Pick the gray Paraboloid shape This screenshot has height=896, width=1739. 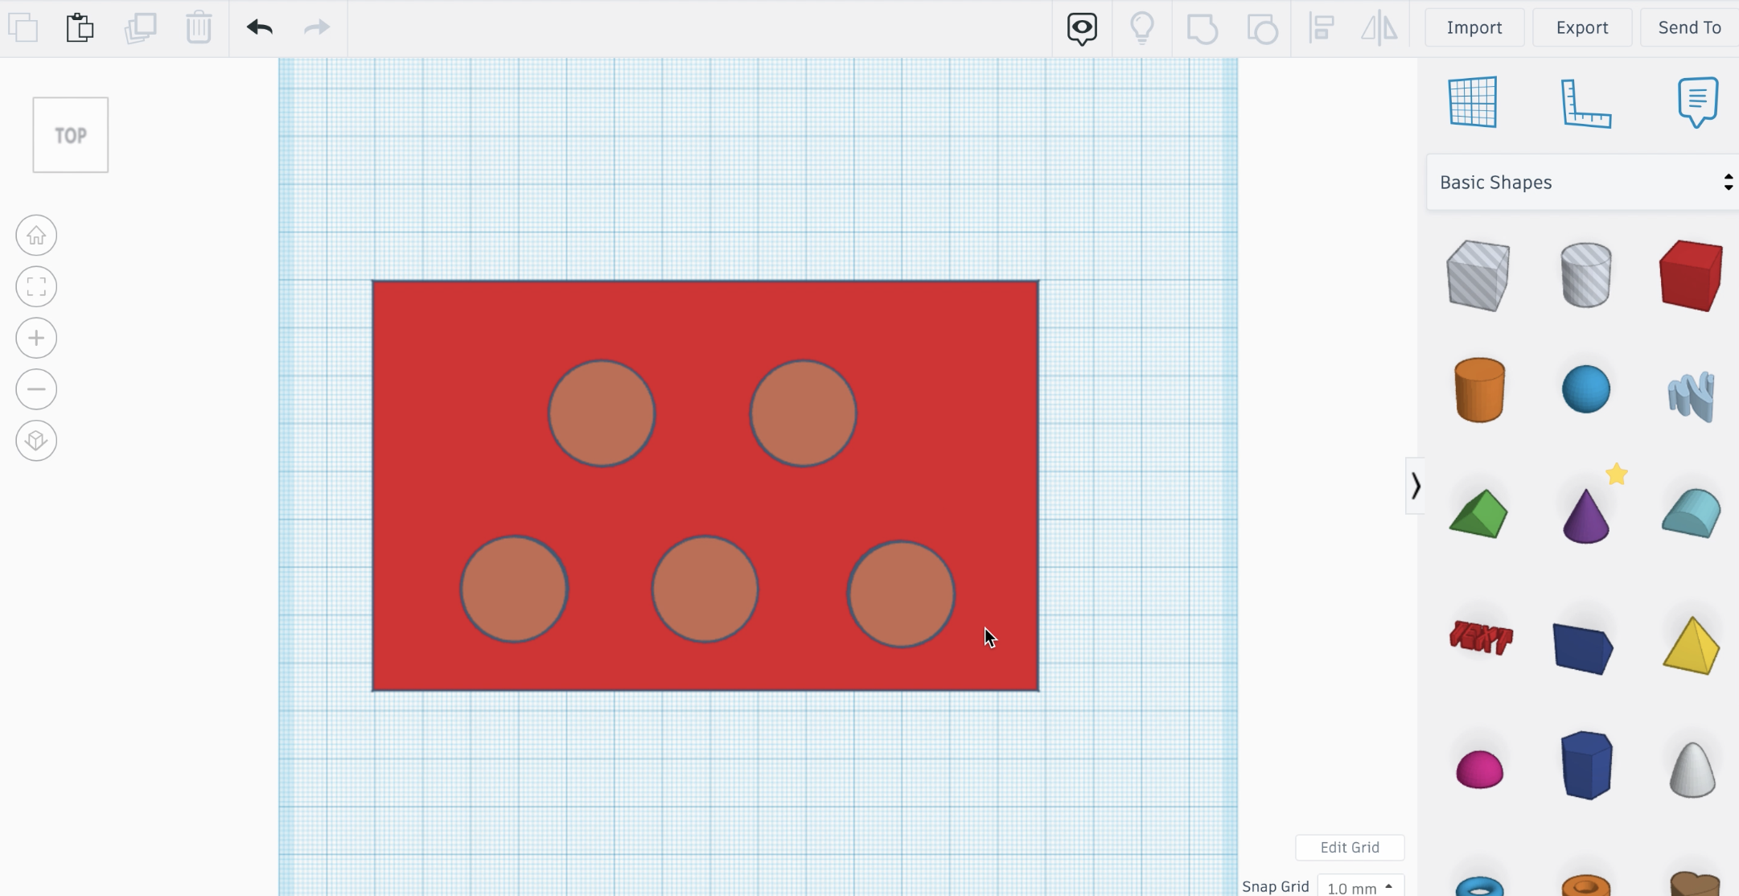(x=1692, y=769)
